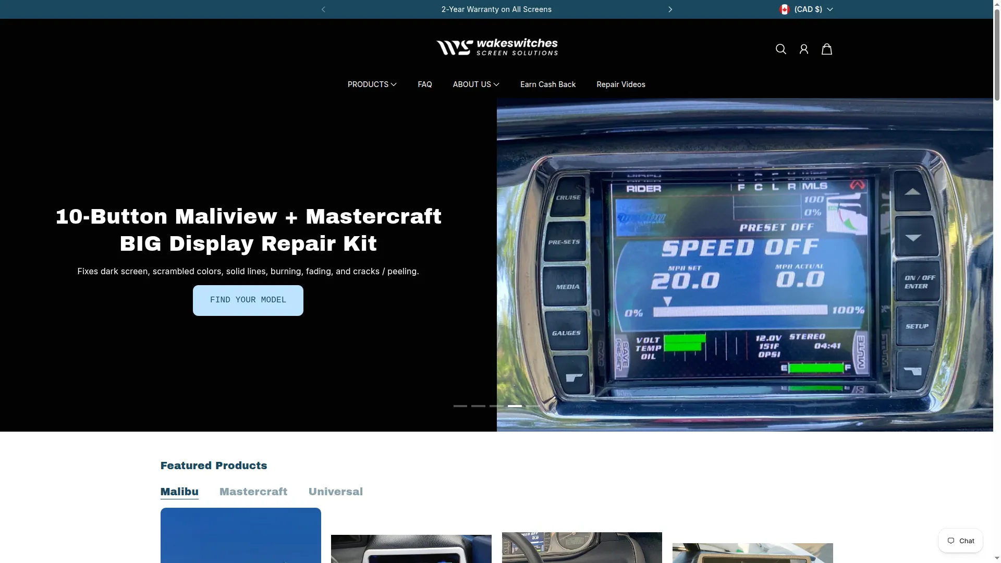This screenshot has height=563, width=1001.
Task: Open the account user icon
Action: [803, 49]
